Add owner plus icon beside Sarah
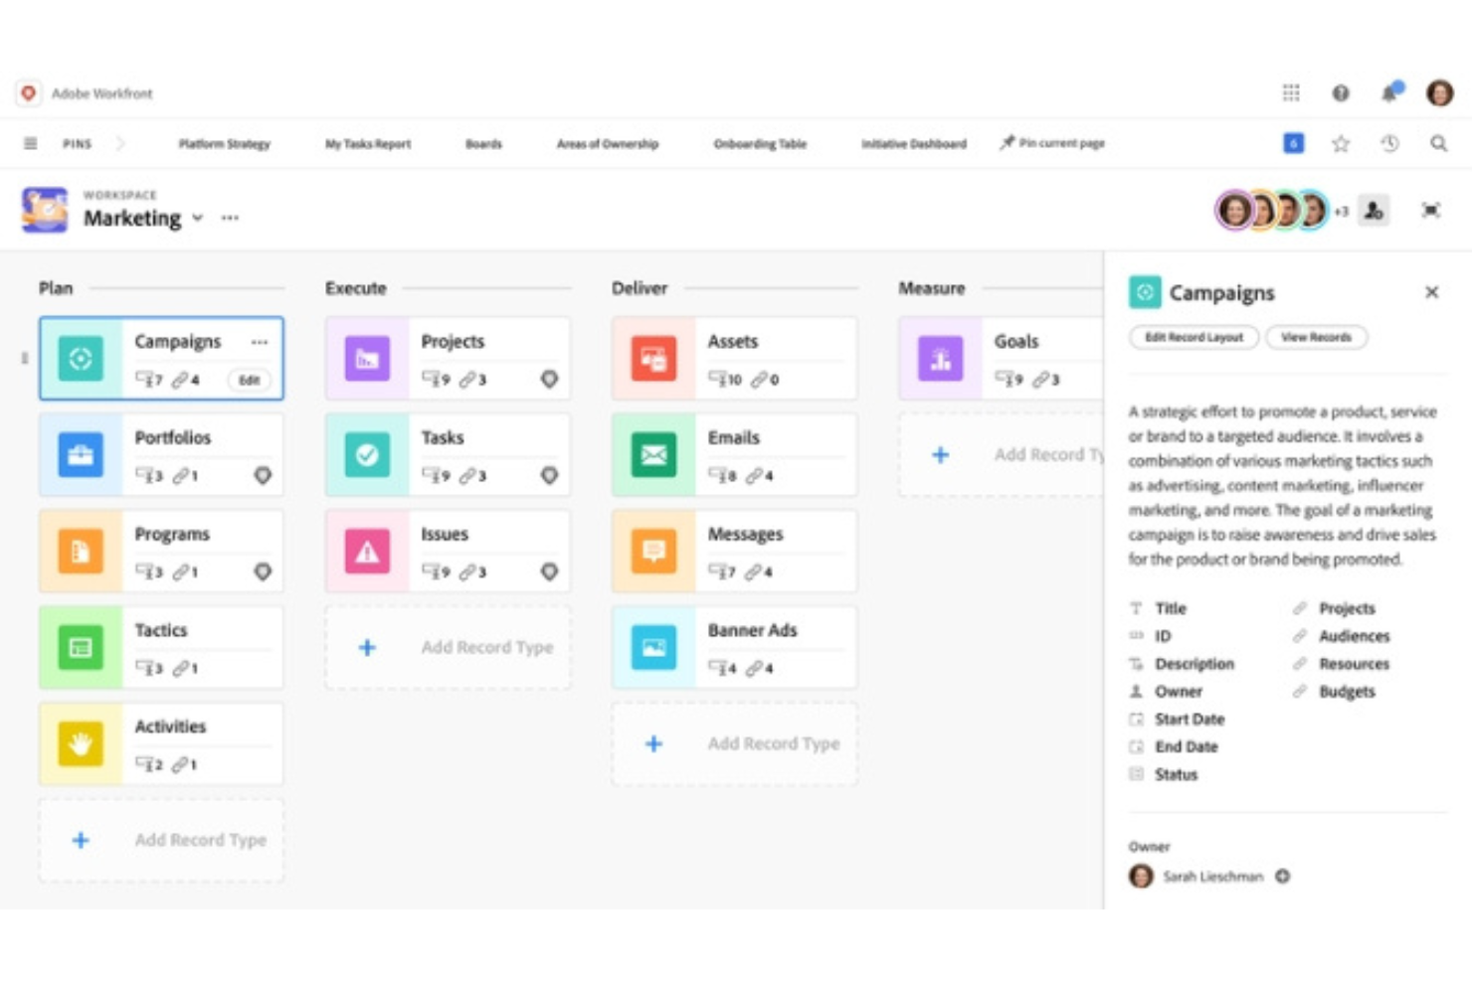The width and height of the screenshot is (1472, 981). 1283,876
